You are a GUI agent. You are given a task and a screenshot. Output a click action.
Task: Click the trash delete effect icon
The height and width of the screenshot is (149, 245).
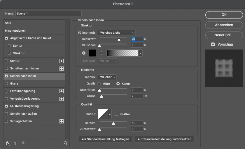65,143
